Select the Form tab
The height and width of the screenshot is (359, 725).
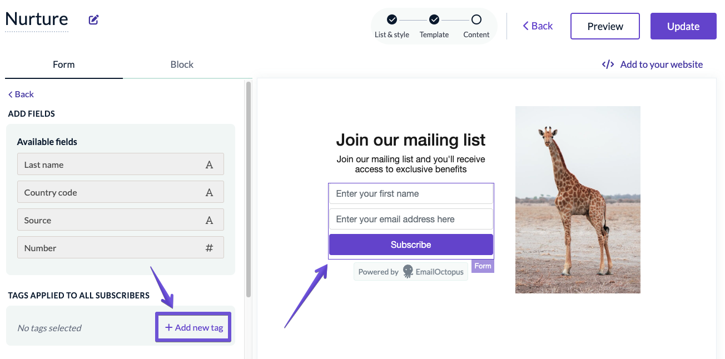point(63,64)
